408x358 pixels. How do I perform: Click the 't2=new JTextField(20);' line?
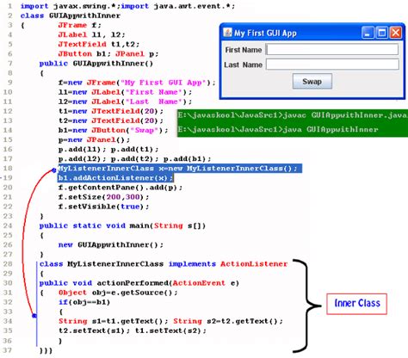[111, 120]
